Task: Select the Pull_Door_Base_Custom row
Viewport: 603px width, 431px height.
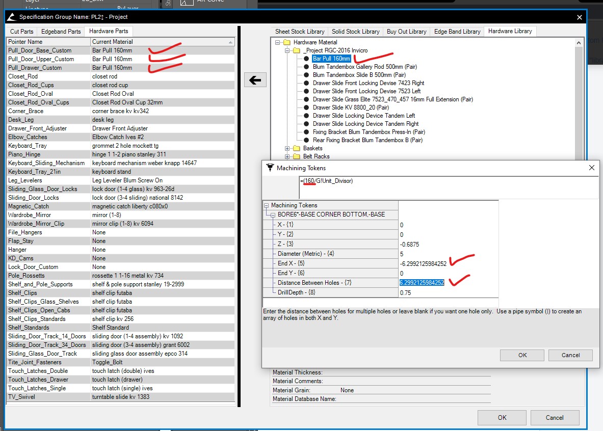Action: 121,50
